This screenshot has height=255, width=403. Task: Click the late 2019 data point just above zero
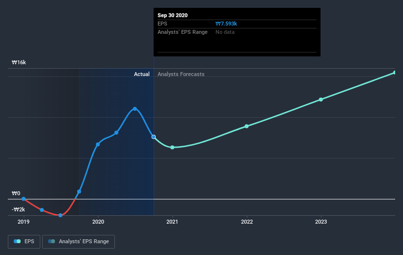click(x=79, y=192)
